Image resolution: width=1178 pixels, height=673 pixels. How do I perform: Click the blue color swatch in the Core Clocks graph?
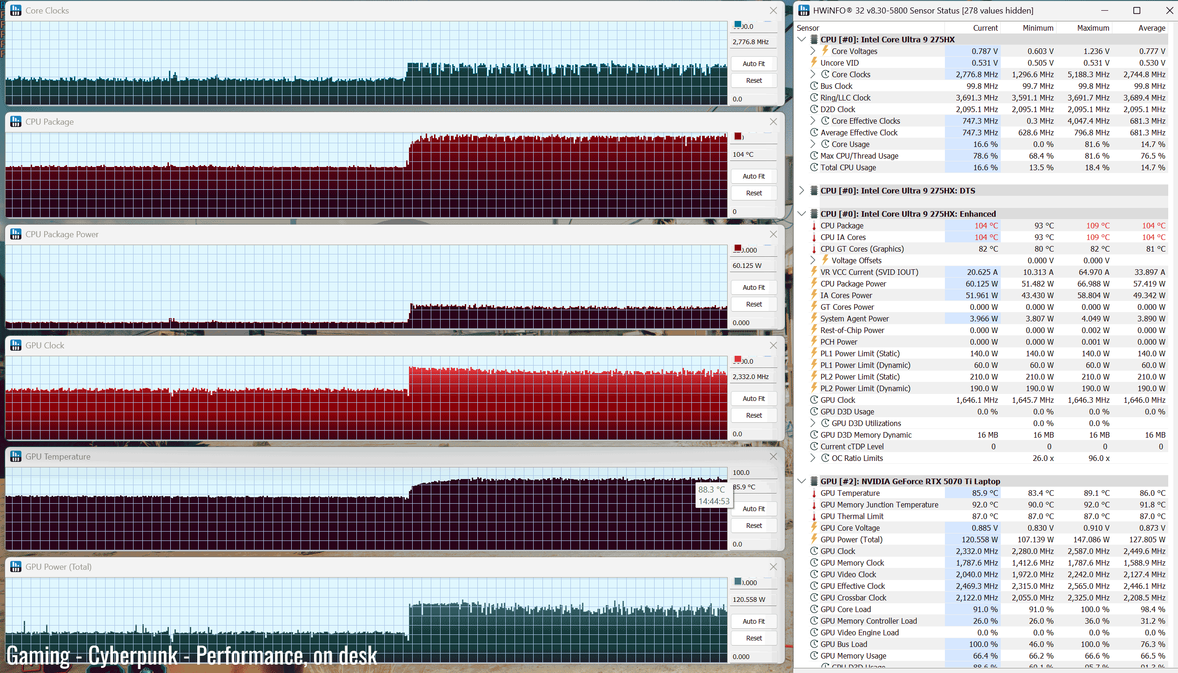tap(738, 25)
